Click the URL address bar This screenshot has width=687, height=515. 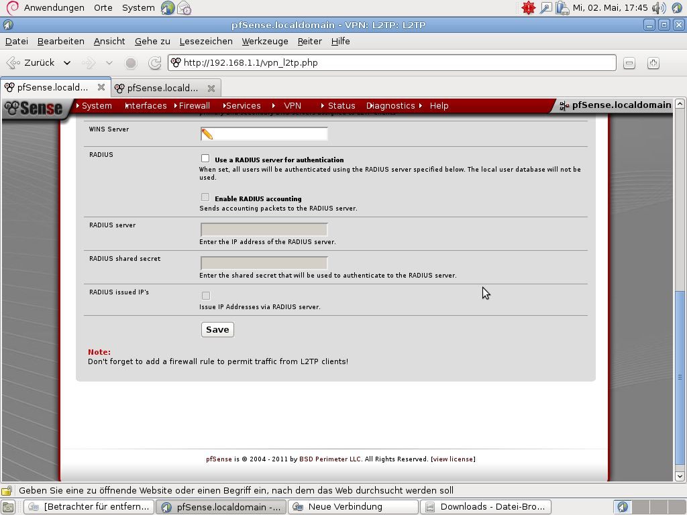(392, 62)
